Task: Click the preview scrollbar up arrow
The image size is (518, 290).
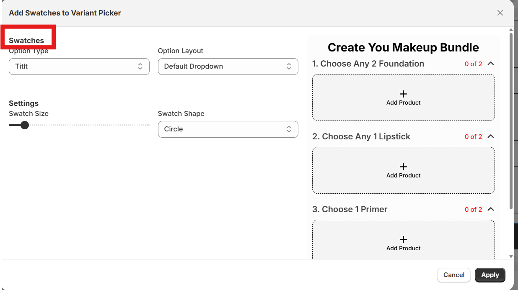Action: click(x=511, y=30)
